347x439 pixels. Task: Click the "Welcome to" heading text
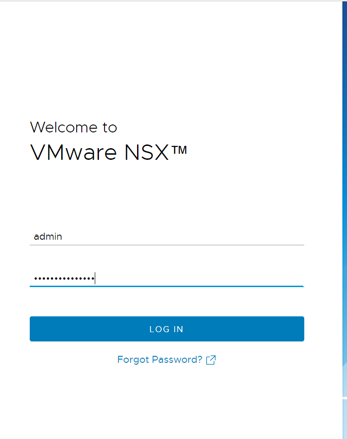[73, 127]
